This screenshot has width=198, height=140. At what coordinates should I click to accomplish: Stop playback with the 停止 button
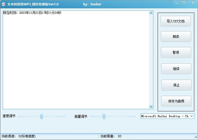pyautogui.click(x=177, y=85)
